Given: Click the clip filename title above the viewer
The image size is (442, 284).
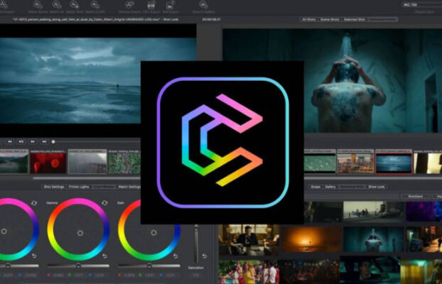Looking at the screenshot, I should pos(95,19).
